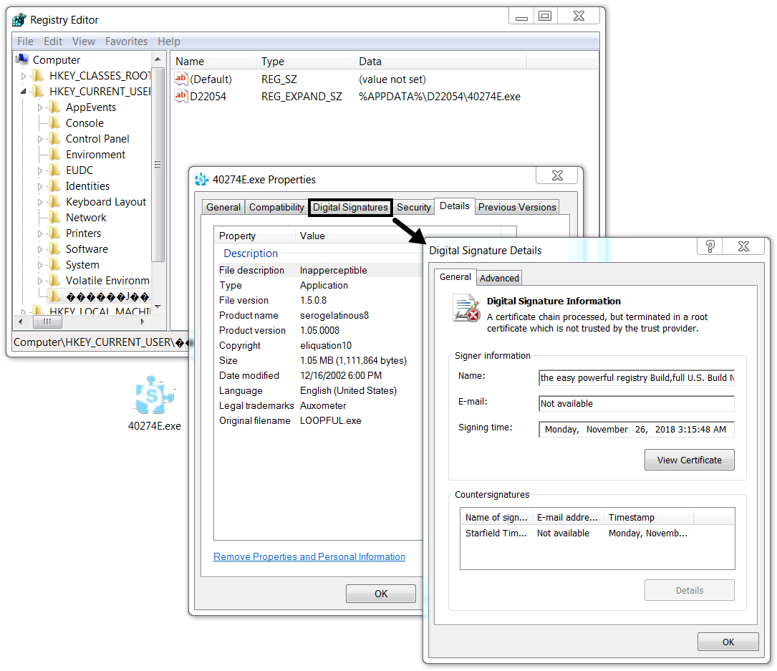Expand the AppEvents key
The height and width of the screenshot is (671, 777).
[40, 107]
